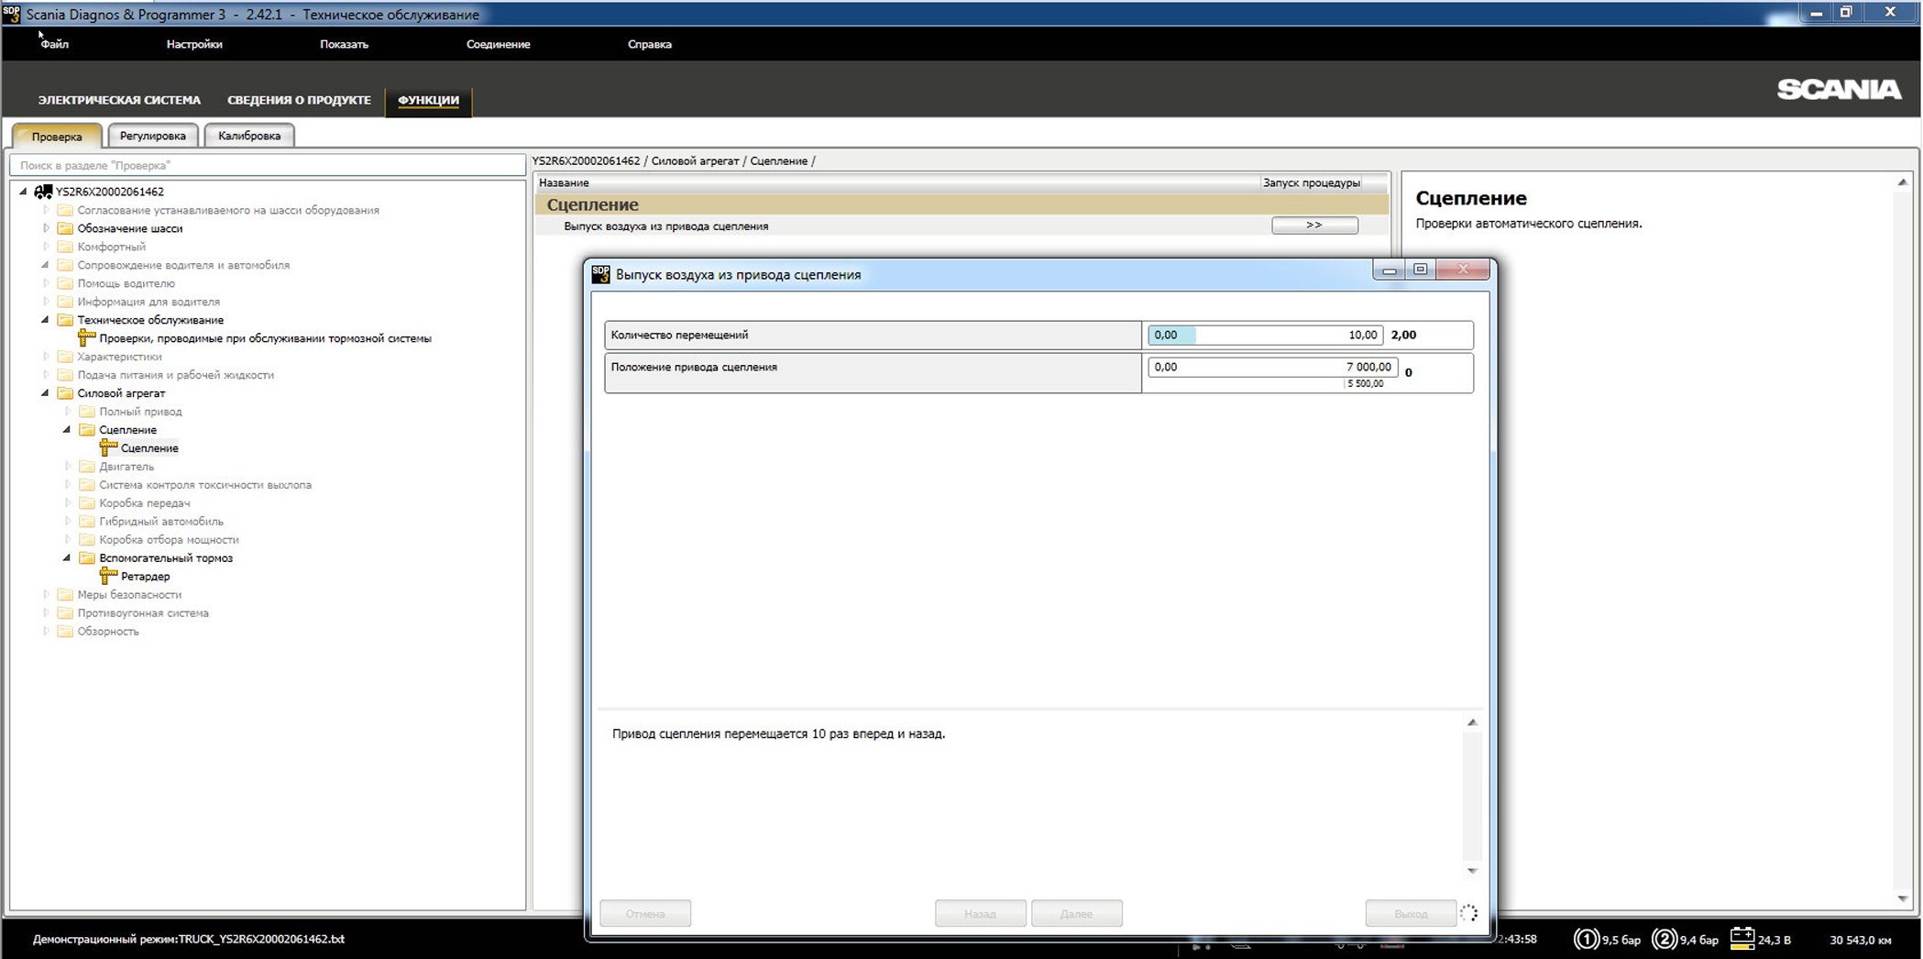This screenshot has height=959, width=1923.
Task: Click the brake system checks procedure icon
Action: coord(87,337)
